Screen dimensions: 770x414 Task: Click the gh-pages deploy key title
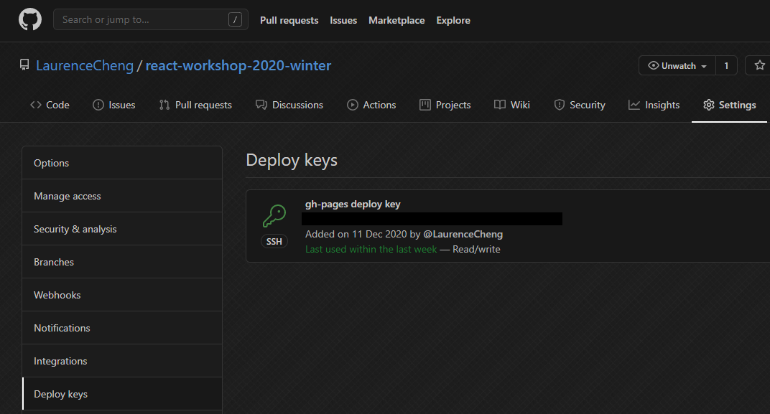[353, 204]
